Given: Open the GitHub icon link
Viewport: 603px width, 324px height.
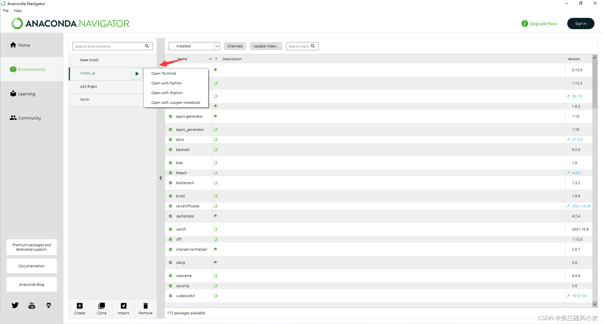Looking at the screenshot, I should pos(49,305).
